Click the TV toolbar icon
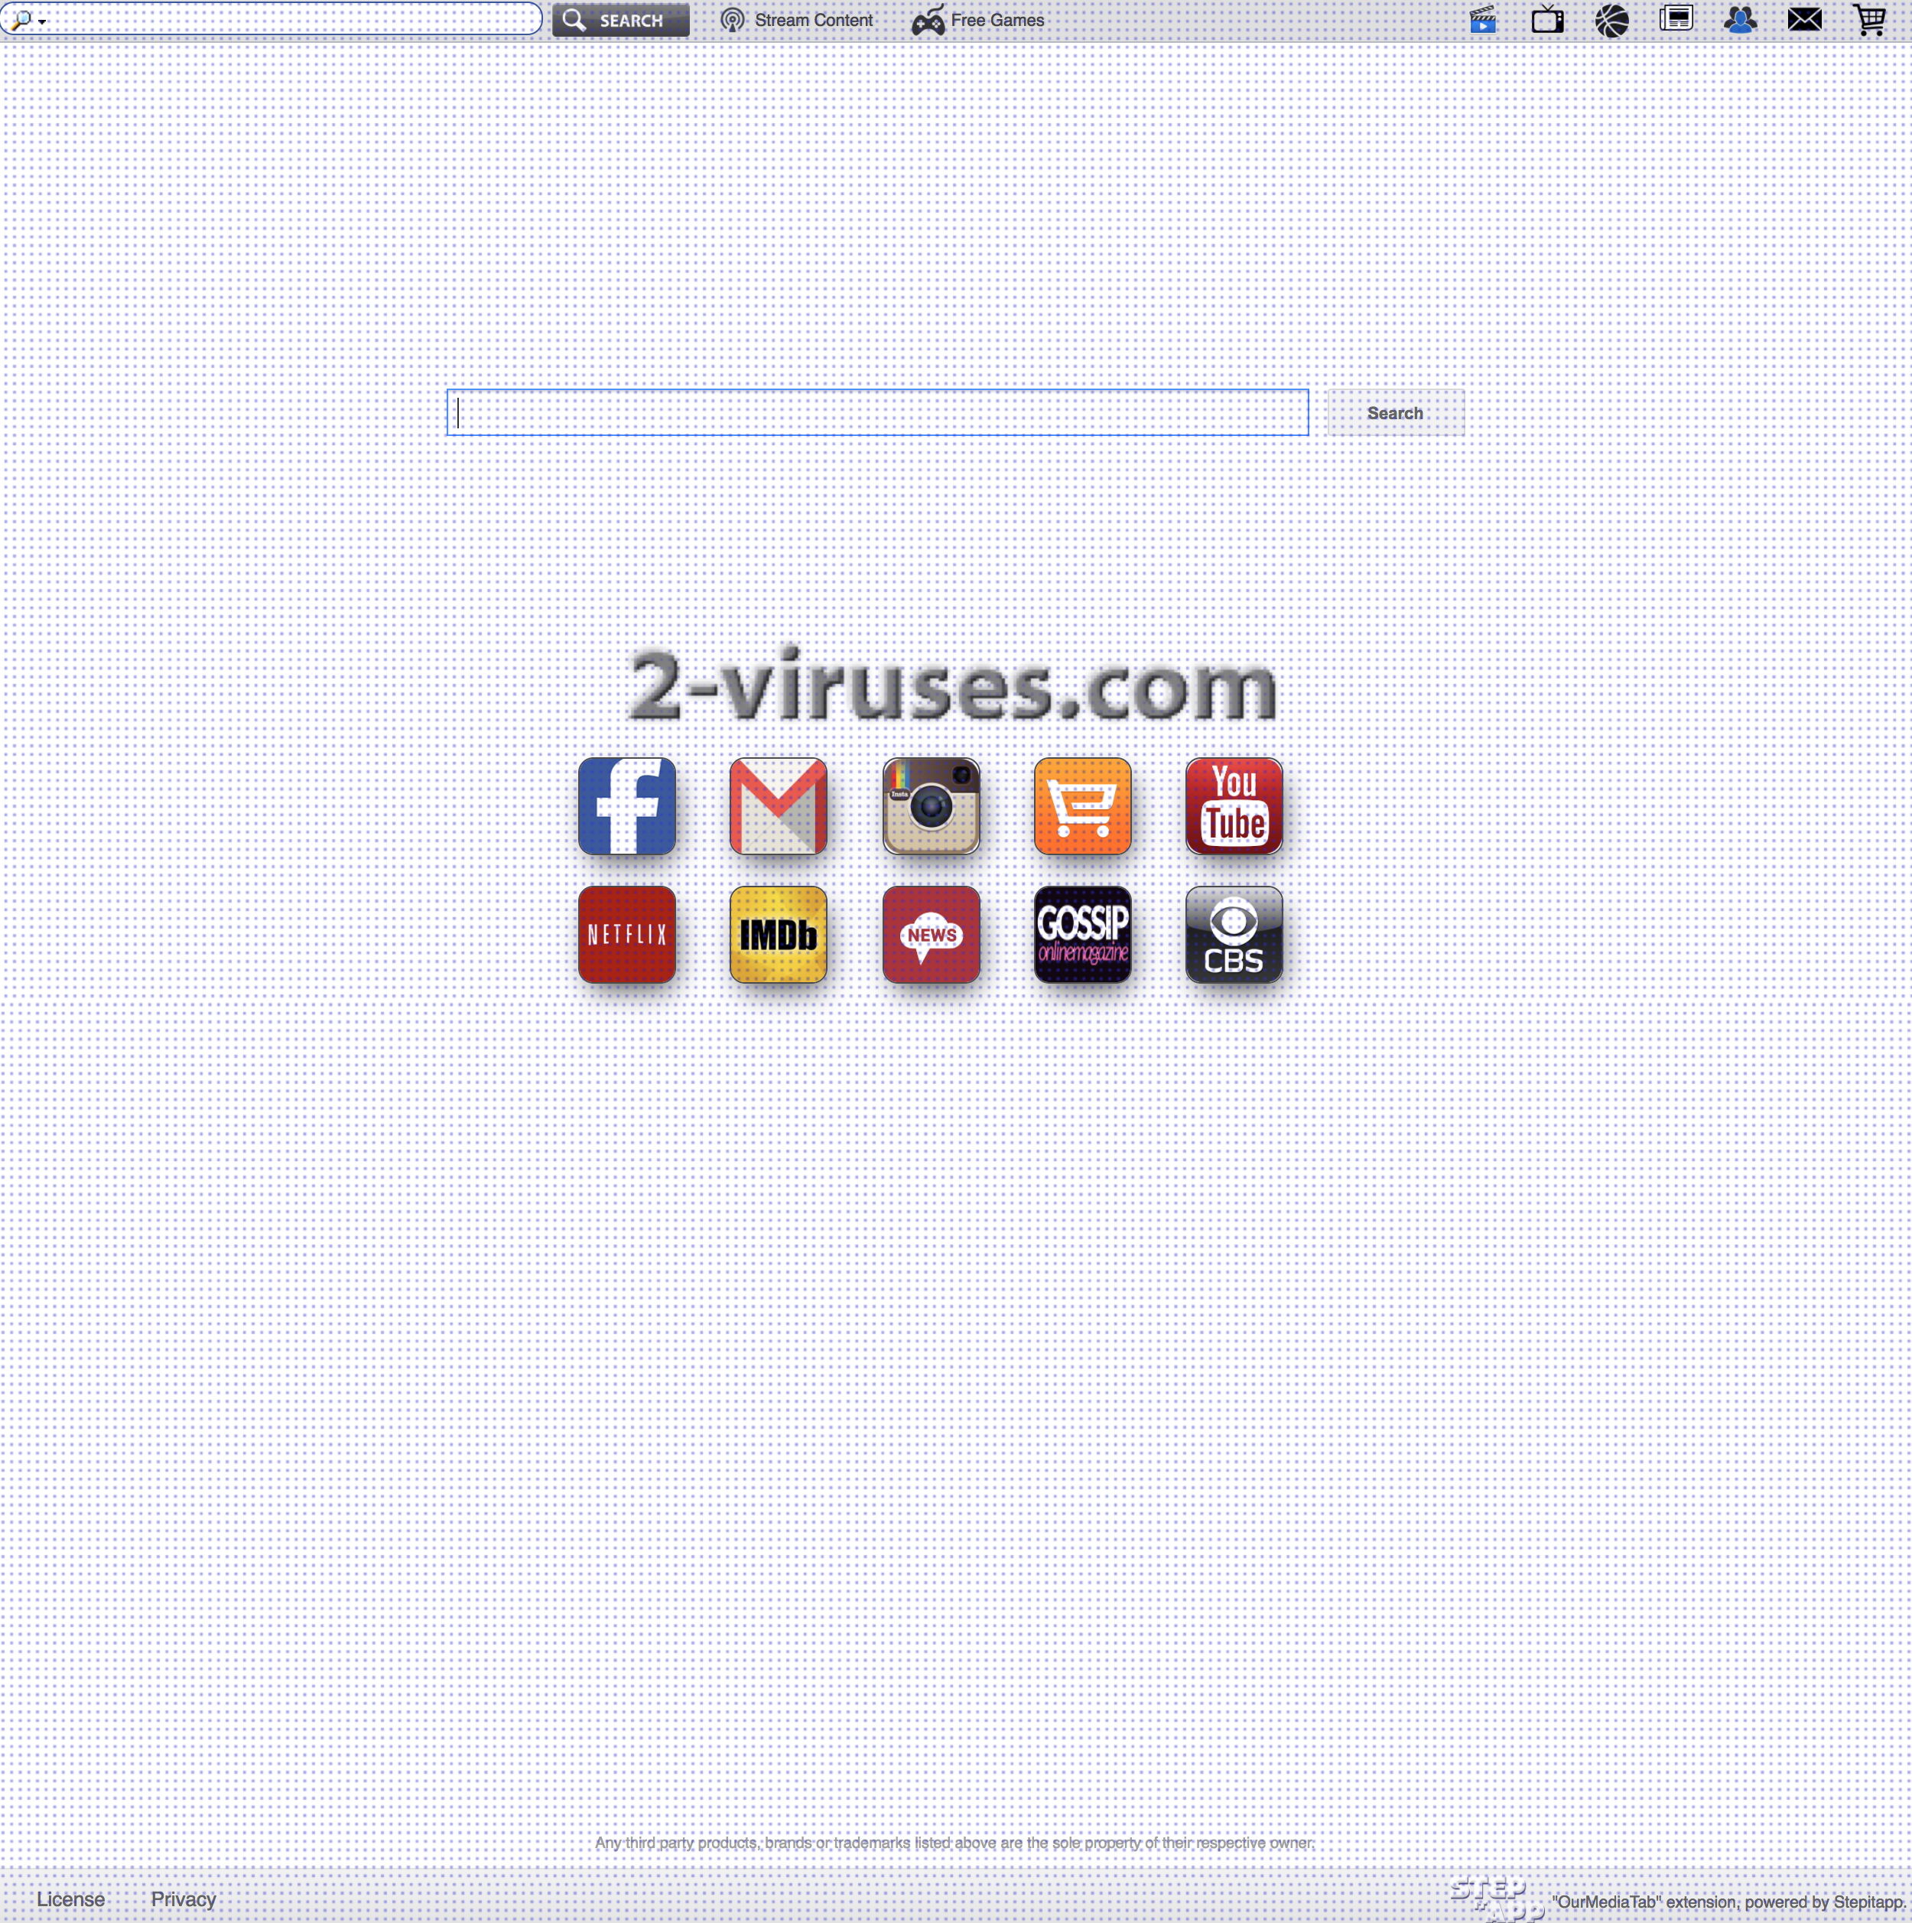The width and height of the screenshot is (1912, 1923). point(1546,20)
